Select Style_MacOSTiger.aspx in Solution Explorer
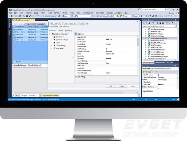The image size is (187, 141). coord(158,43)
